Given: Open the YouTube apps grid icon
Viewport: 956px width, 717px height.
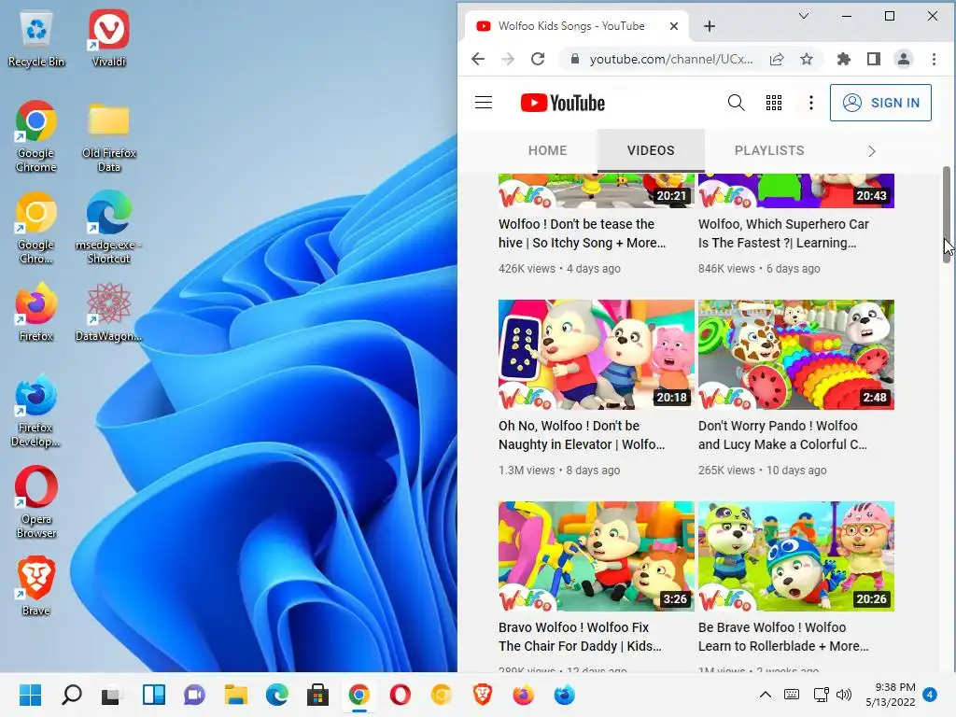Looking at the screenshot, I should 774,103.
